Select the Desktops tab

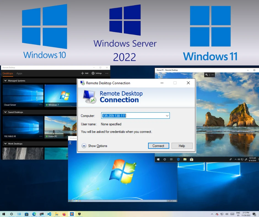pyautogui.click(x=8, y=74)
